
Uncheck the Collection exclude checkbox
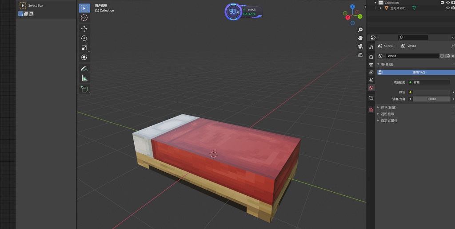[x=442, y=3]
